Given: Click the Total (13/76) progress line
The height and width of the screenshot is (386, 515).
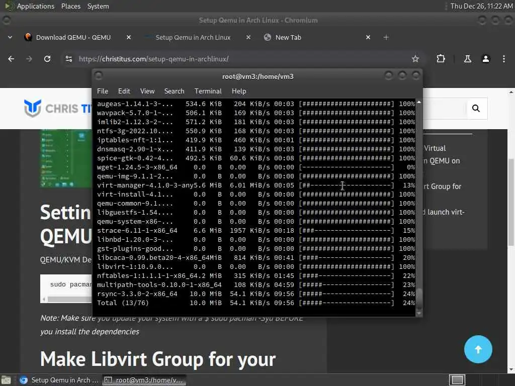Looking at the screenshot, I should (256, 303).
